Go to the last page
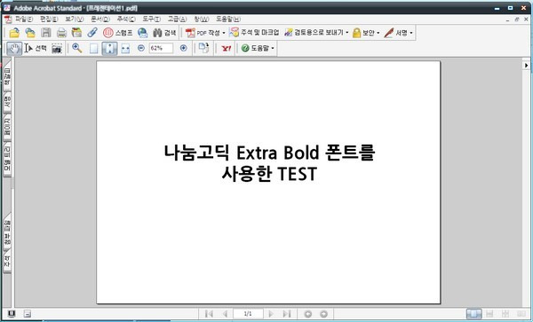This screenshot has width=533, height=322. (x=287, y=314)
